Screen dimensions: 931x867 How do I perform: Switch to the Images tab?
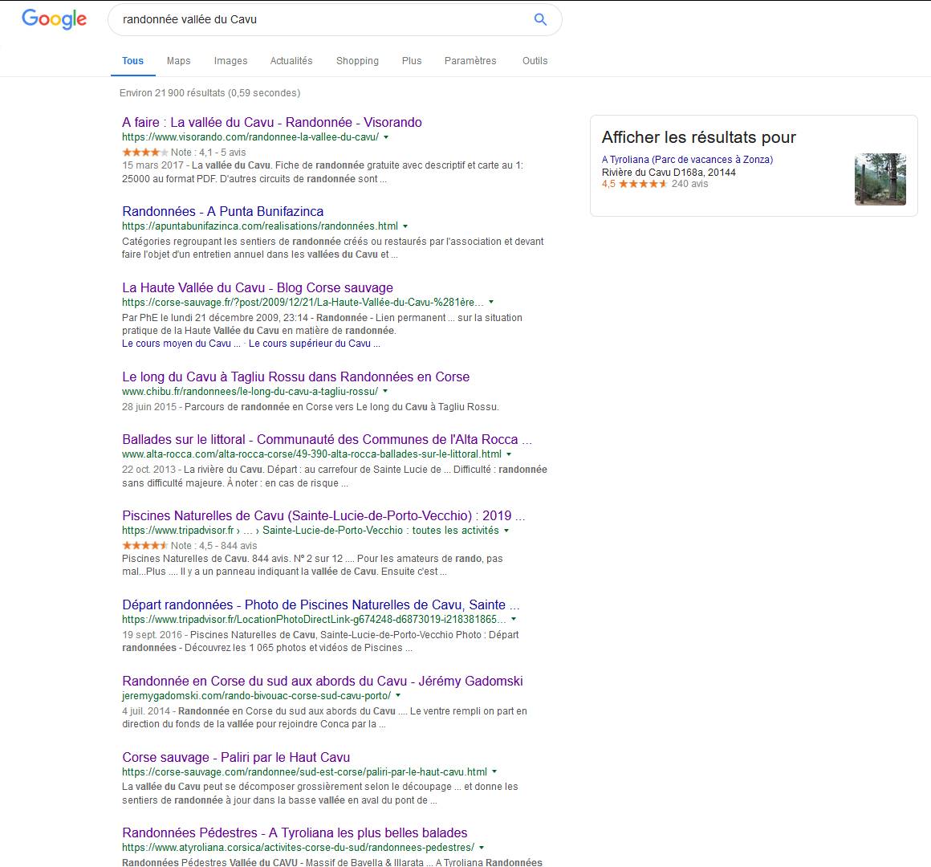pyautogui.click(x=230, y=60)
